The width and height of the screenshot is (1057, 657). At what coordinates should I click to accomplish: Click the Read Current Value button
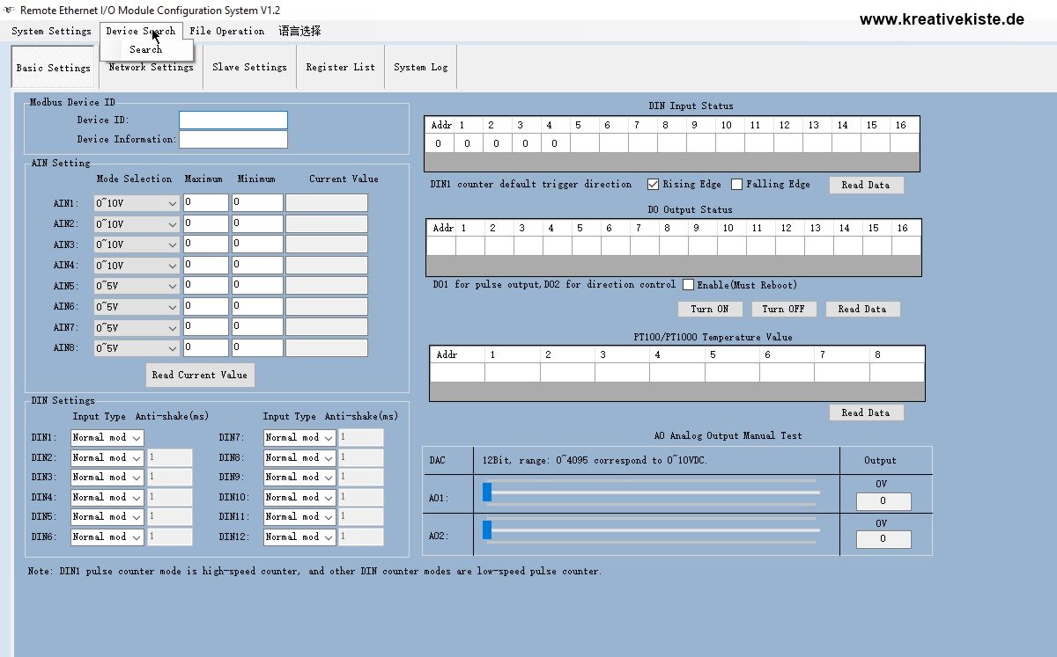pos(200,375)
